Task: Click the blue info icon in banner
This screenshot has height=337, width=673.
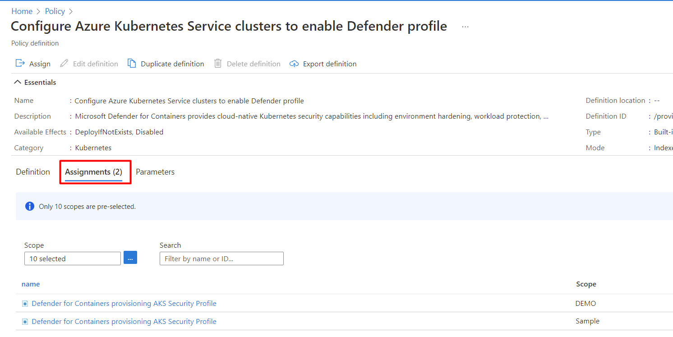Action: pyautogui.click(x=30, y=206)
